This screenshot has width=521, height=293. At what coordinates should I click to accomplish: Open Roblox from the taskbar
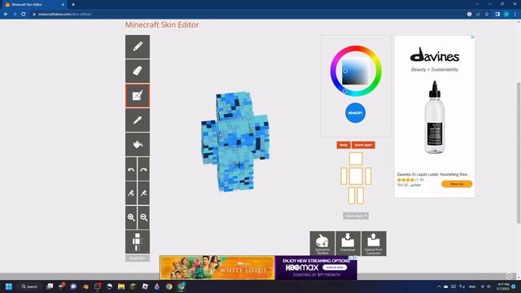pos(145,286)
